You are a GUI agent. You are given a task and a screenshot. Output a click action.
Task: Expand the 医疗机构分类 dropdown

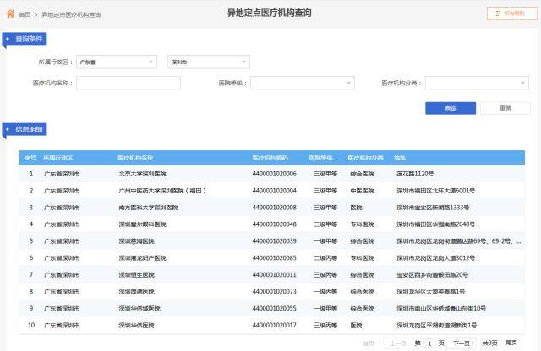pos(478,84)
